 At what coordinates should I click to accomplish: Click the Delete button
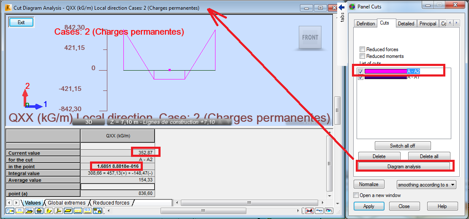[379, 156]
